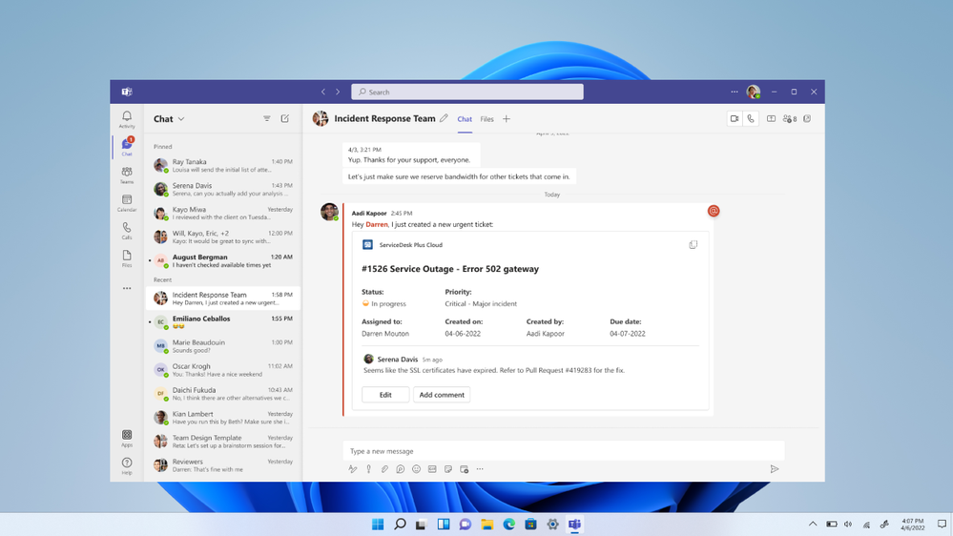
Task: Go back in Teams history
Action: [x=322, y=92]
